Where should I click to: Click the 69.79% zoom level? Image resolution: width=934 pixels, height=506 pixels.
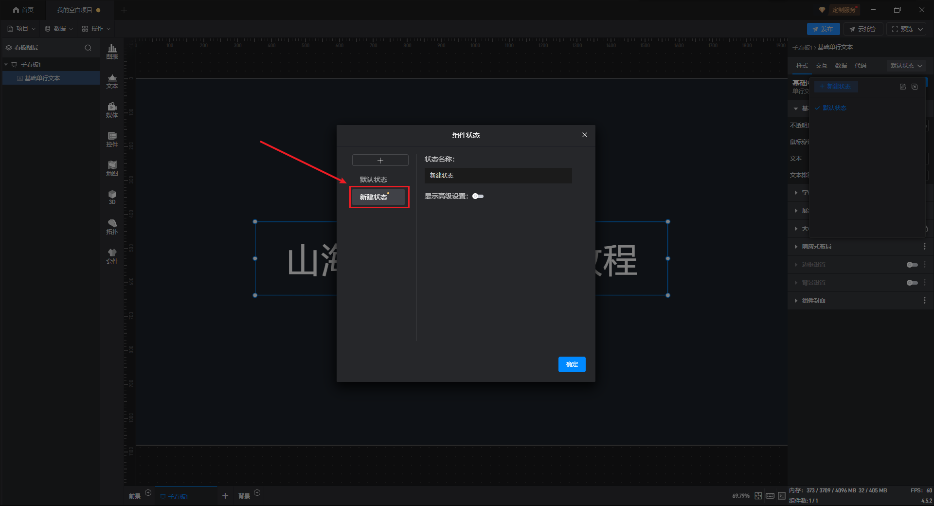tap(741, 496)
